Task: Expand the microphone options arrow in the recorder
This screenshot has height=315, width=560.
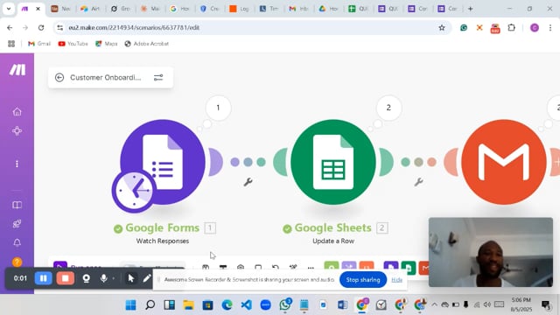Action: (114, 278)
